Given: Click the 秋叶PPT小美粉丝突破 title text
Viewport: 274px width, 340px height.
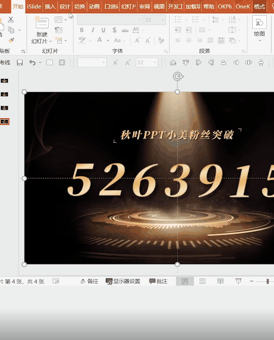Looking at the screenshot, I should click(x=177, y=135).
